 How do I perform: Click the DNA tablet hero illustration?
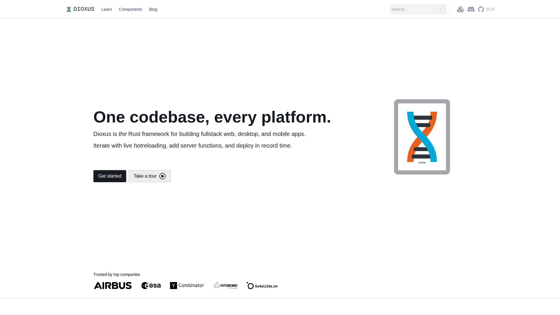(x=422, y=137)
